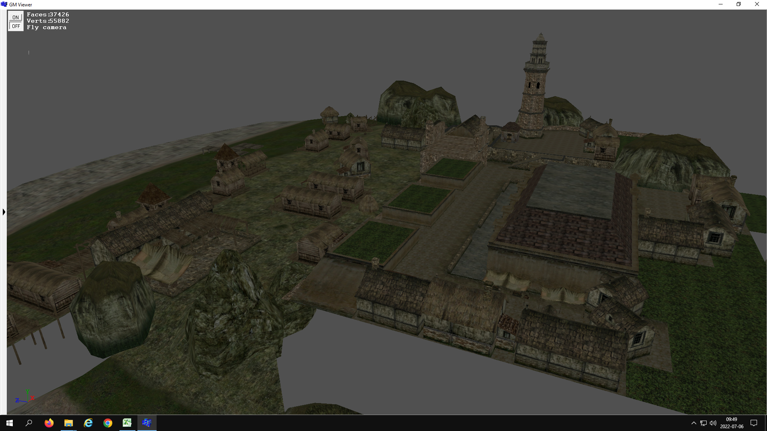Launch Google Chrome from taskbar
Screen dimensions: 767x431
coord(108,423)
